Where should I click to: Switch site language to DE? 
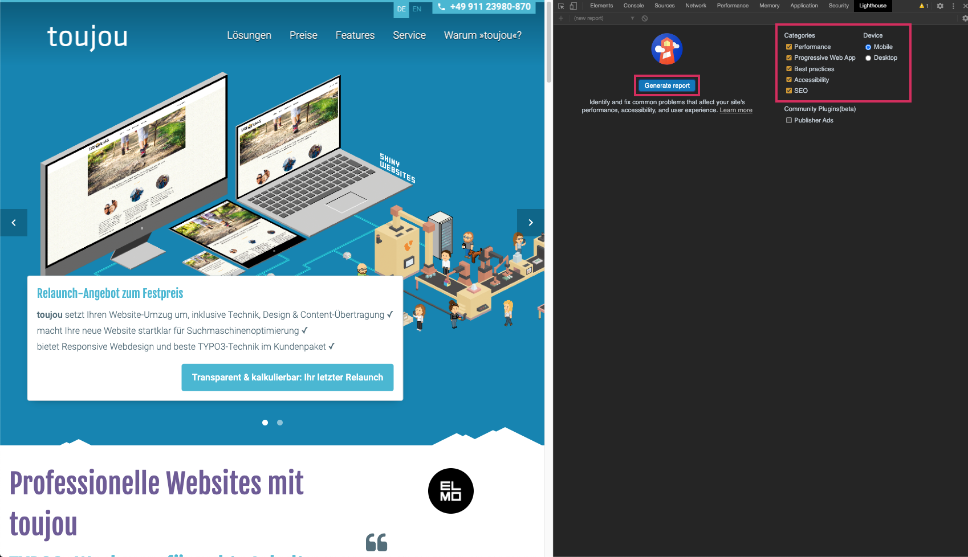(401, 9)
